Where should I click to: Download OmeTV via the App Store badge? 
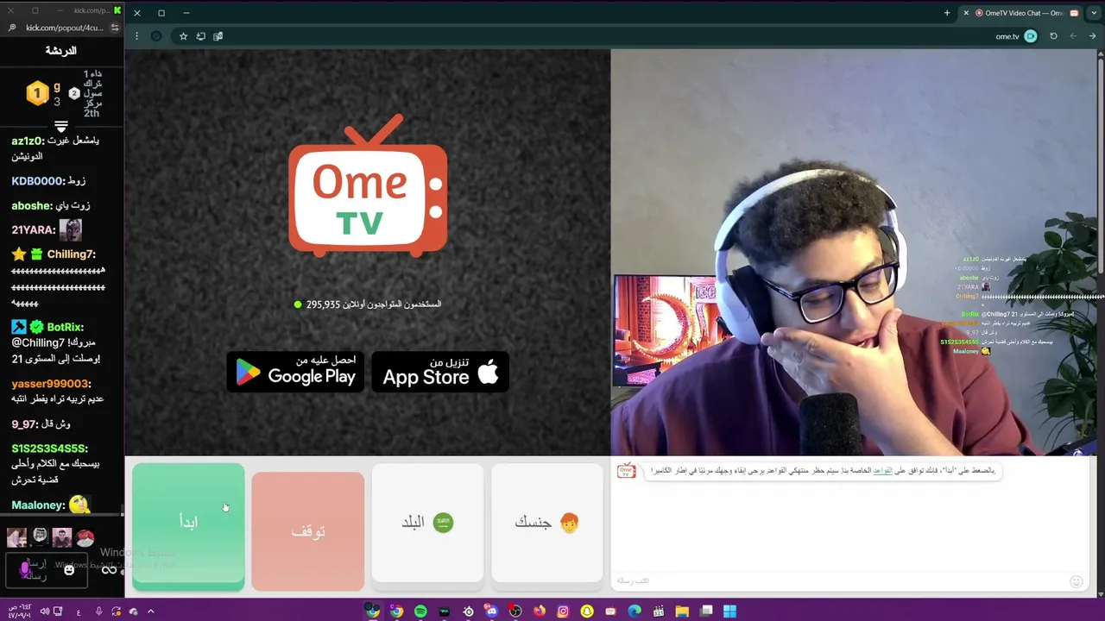[440, 372]
